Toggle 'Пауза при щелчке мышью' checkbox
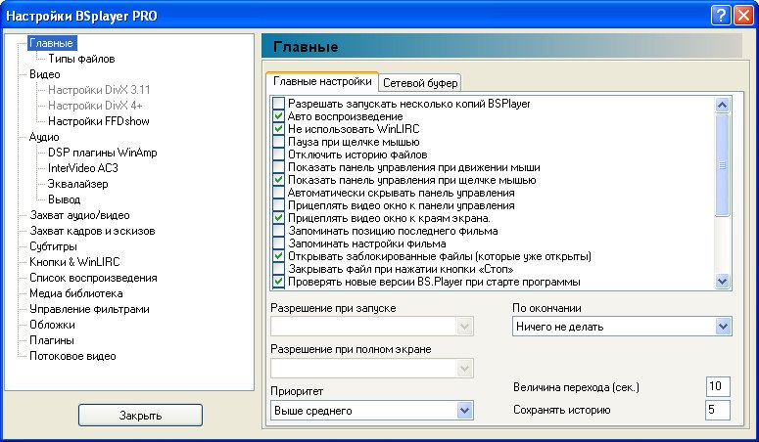Viewport: 759px width, 442px height. (279, 142)
